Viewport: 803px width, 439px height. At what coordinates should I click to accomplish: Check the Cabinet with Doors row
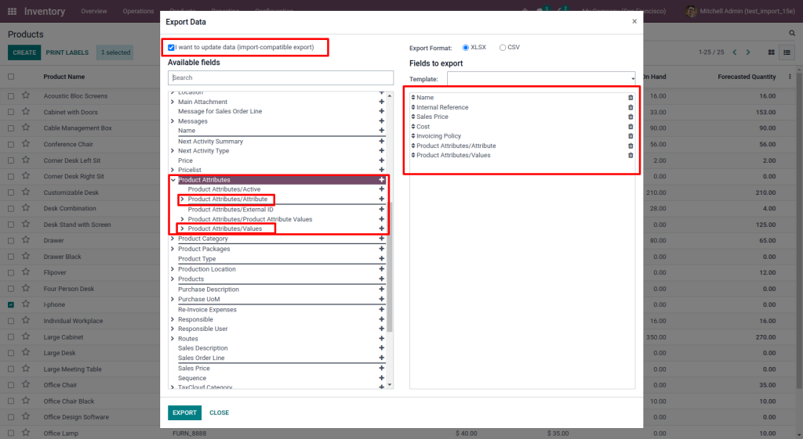click(11, 112)
